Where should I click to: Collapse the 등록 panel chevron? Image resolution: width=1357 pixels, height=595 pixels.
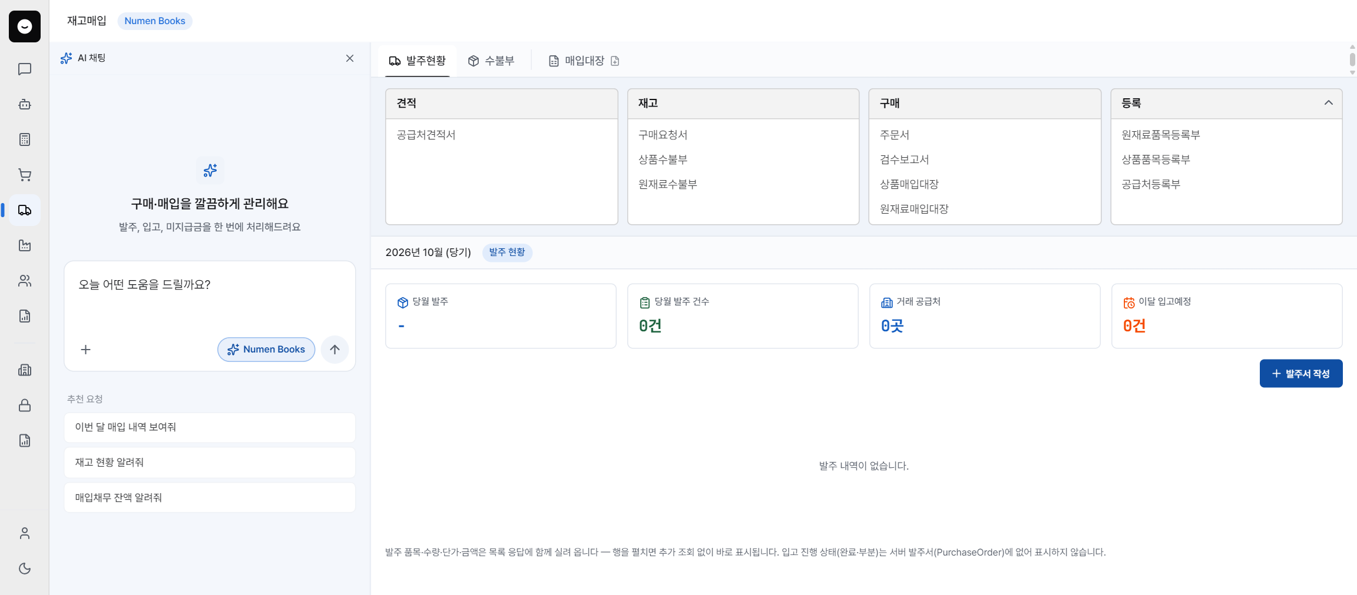(1328, 103)
